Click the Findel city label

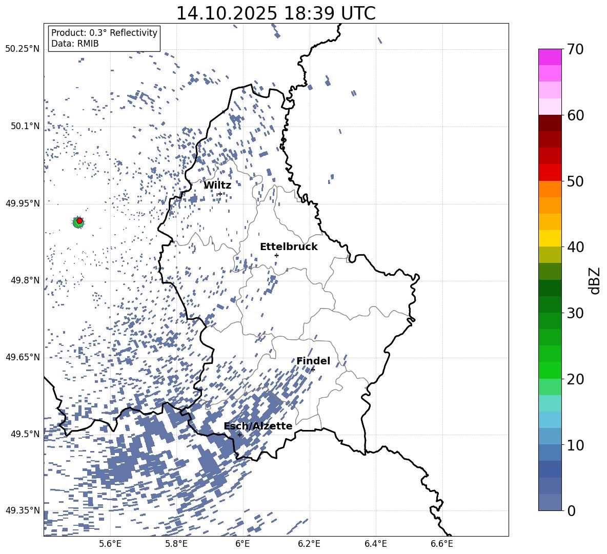(x=313, y=361)
